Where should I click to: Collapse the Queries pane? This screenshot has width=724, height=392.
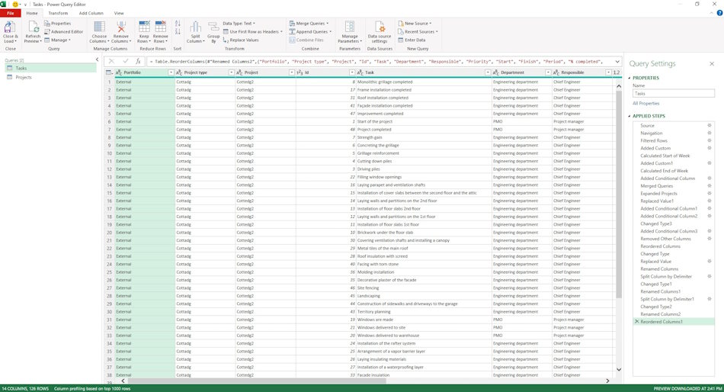tap(97, 59)
